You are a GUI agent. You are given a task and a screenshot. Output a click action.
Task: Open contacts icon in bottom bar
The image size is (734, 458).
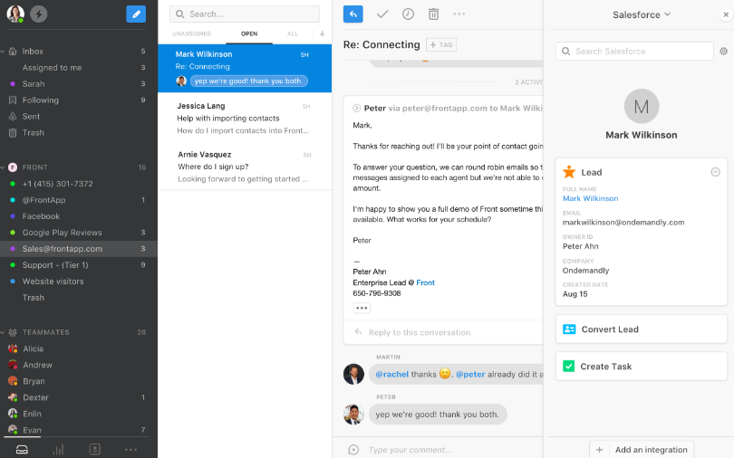[94, 450]
